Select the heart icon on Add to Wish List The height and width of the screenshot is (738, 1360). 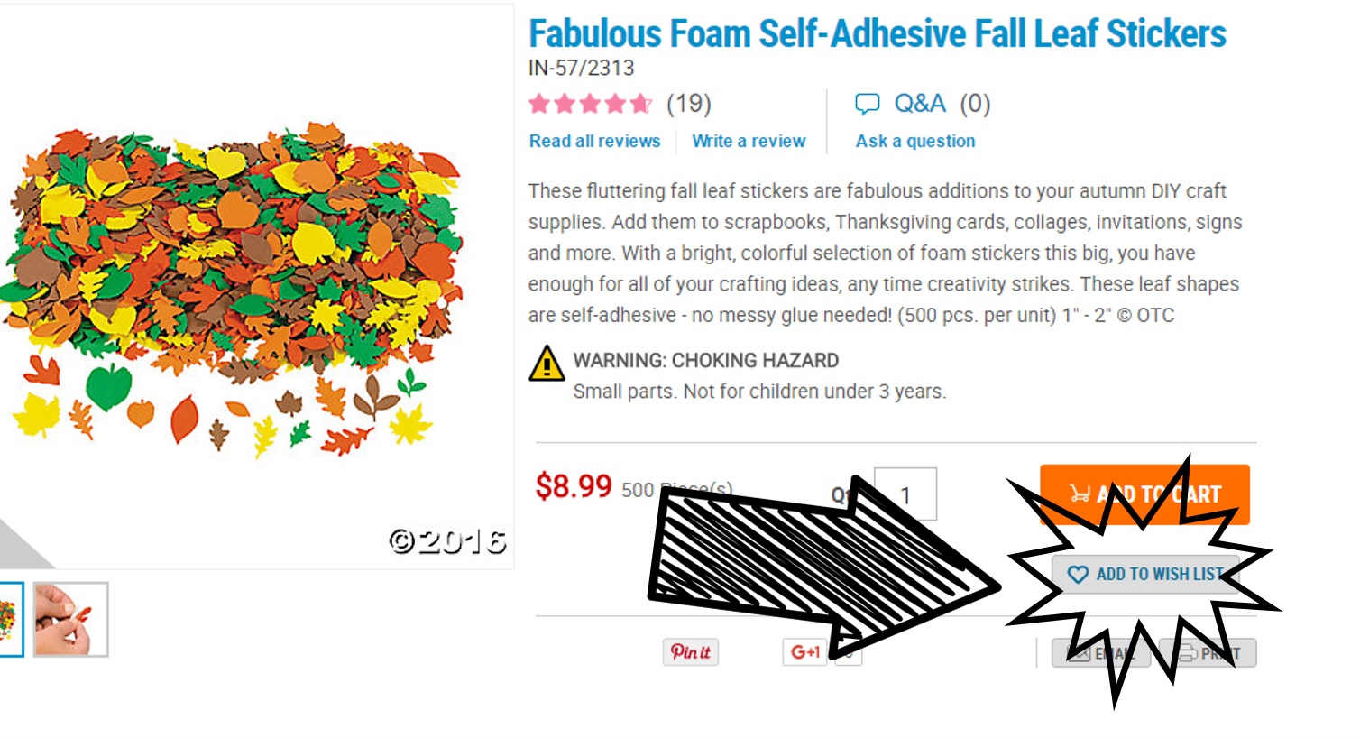[x=1079, y=573]
